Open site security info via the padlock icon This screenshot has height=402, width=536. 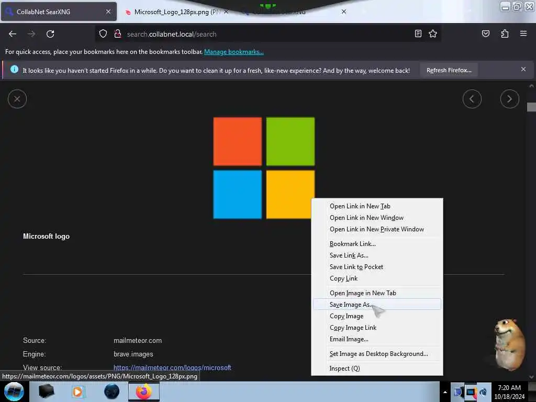point(118,34)
